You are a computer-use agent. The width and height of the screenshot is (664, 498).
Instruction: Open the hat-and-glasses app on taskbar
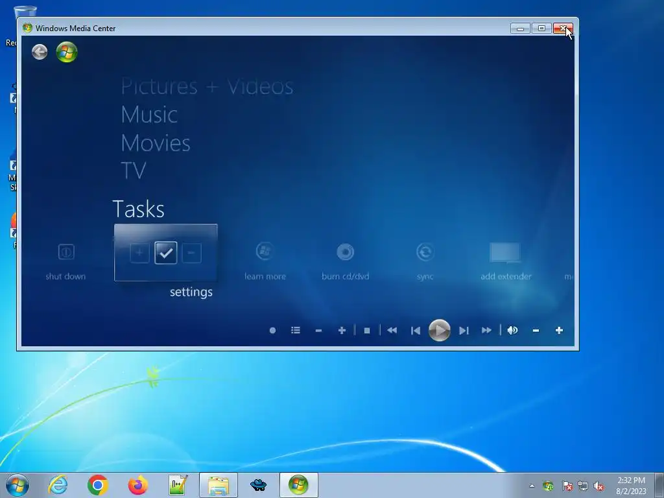click(258, 485)
